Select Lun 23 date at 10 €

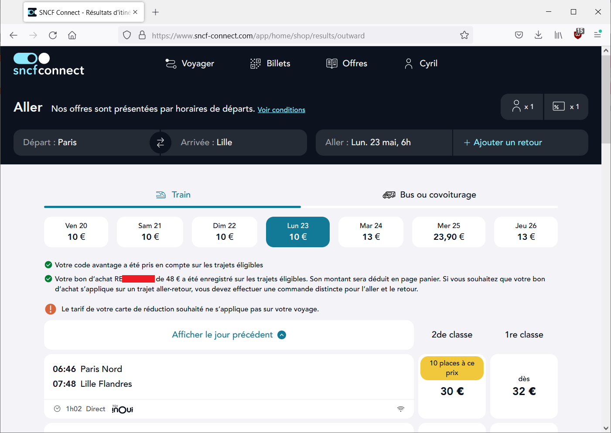[x=298, y=232]
